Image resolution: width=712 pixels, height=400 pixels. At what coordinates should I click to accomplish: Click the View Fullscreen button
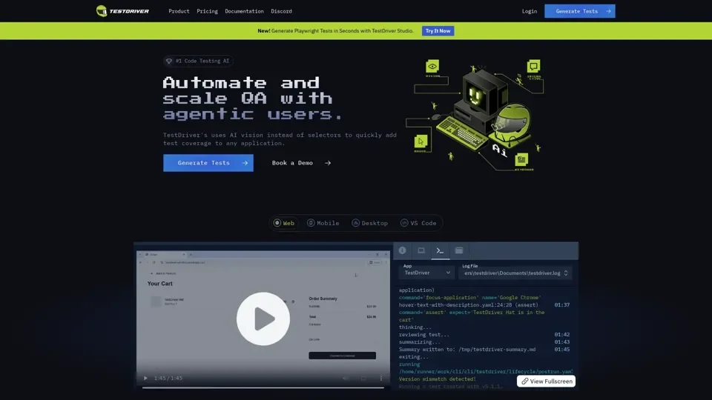[x=547, y=381]
